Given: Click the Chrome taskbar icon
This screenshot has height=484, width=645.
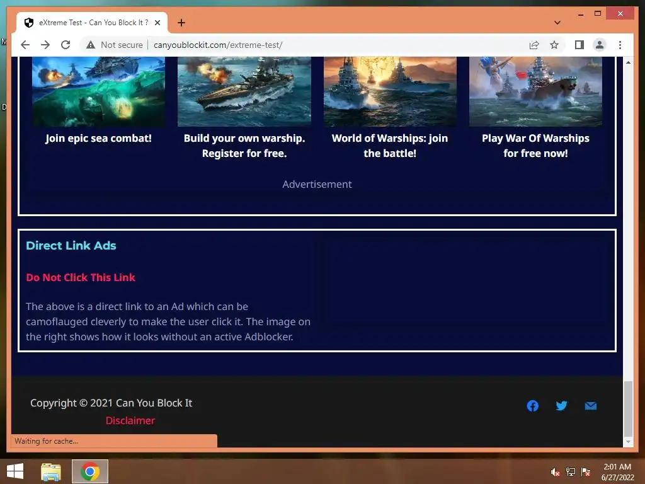Looking at the screenshot, I should pos(90,471).
